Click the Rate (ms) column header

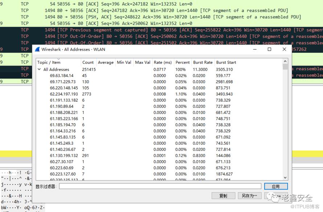[x=163, y=62]
